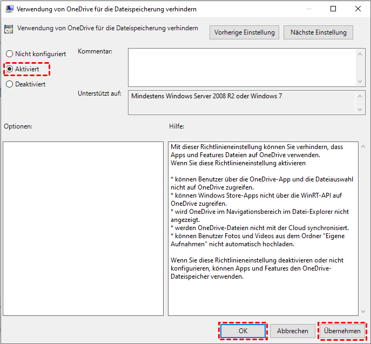Go to Vorherige Einstellung

tap(244, 32)
